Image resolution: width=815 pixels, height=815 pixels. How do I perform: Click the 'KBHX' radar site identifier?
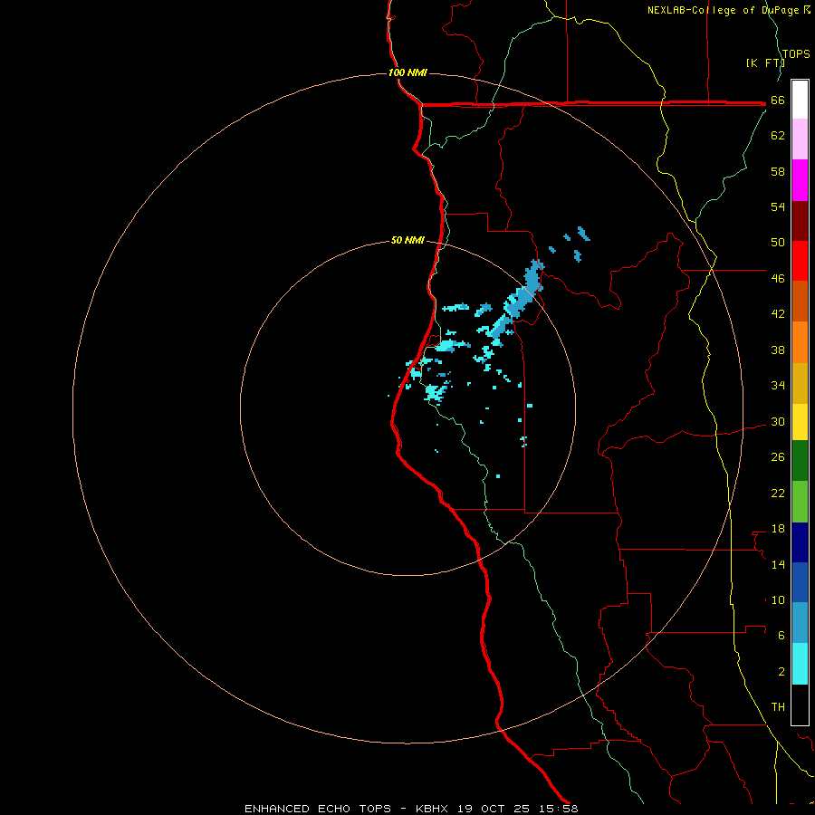433,809
